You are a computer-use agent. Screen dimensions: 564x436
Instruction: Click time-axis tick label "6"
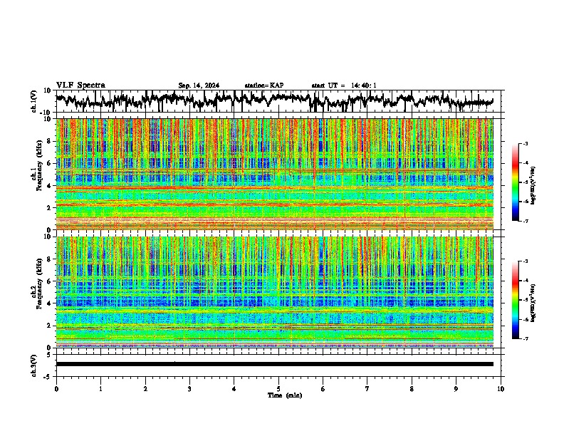pos(323,389)
